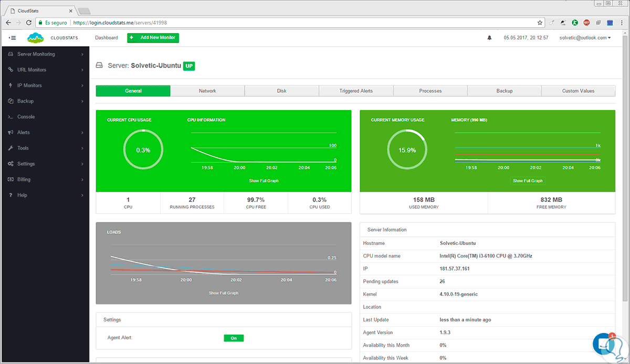Switch to the Disk tab
Viewport: 630px width, 364px height.
point(282,91)
